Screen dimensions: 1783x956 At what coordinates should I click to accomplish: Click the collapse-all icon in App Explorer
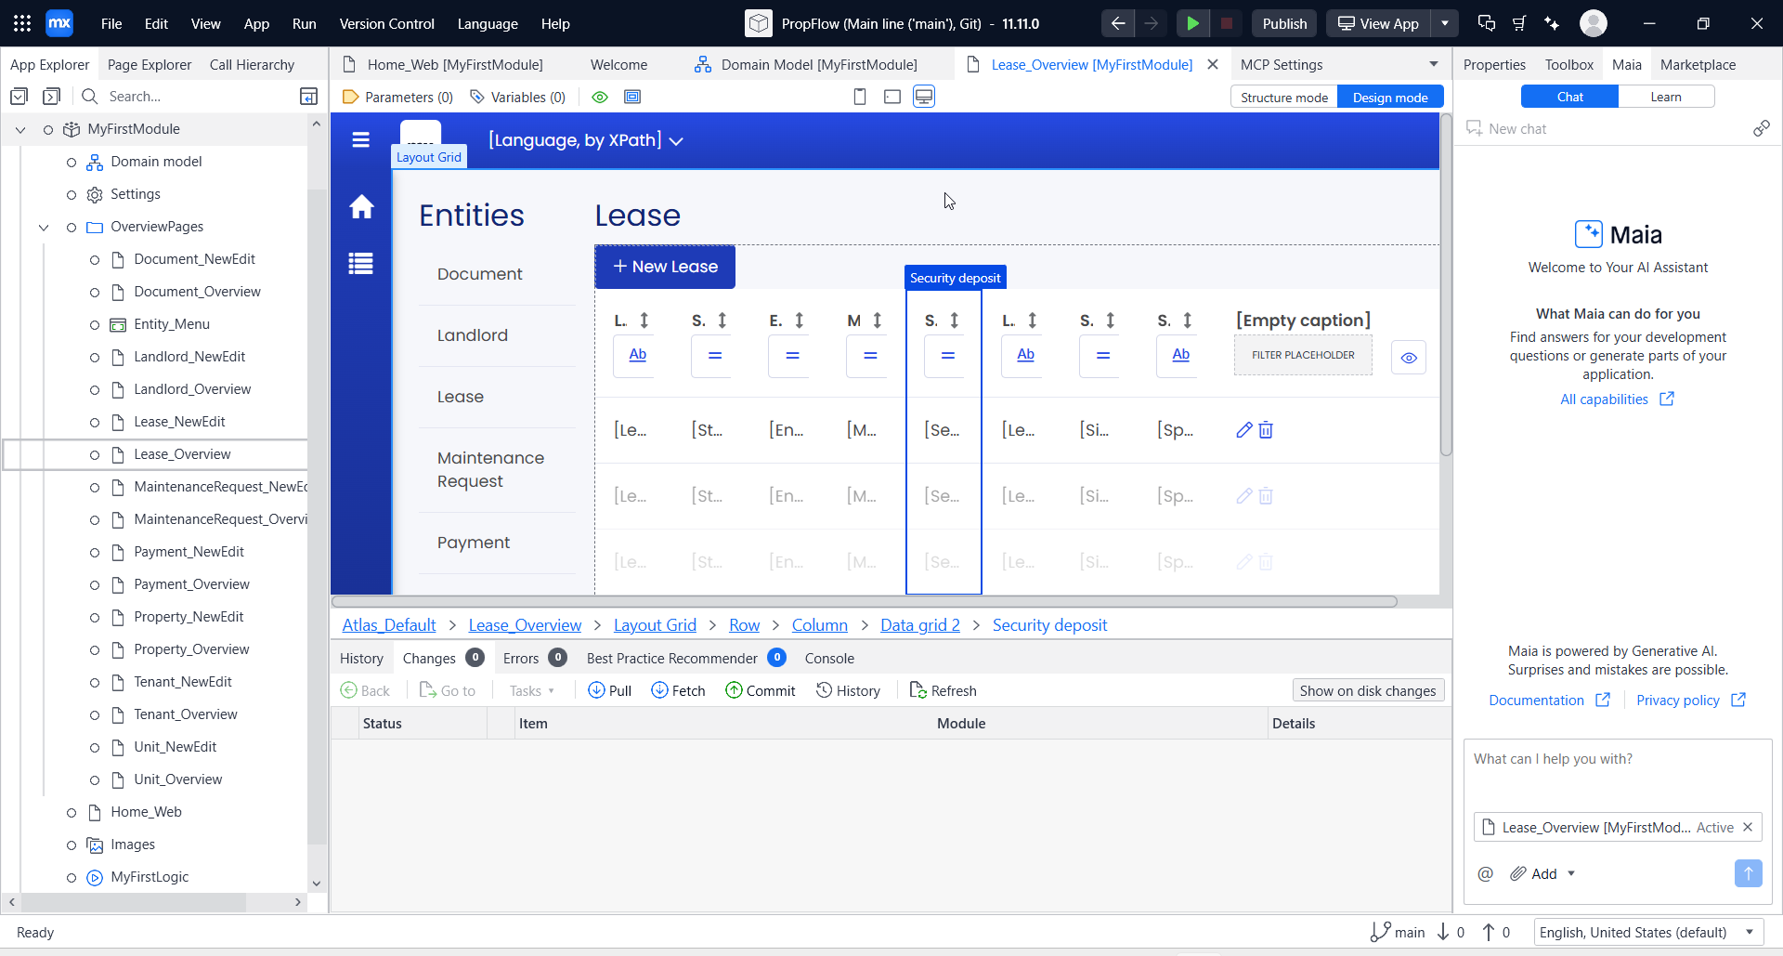click(52, 96)
